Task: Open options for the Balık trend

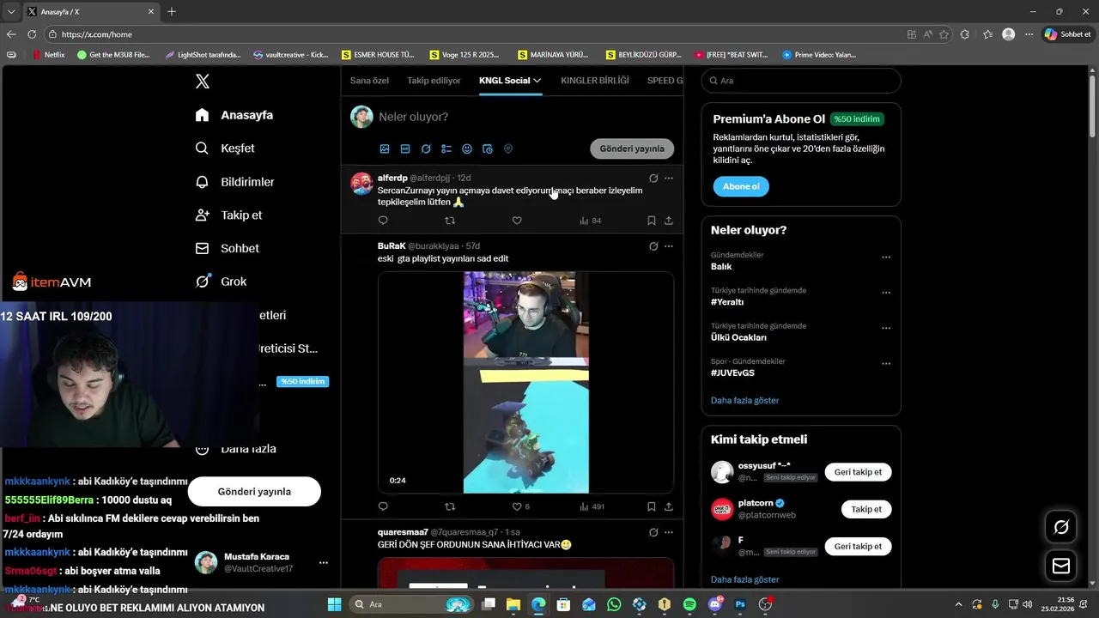Action: pyautogui.click(x=886, y=257)
